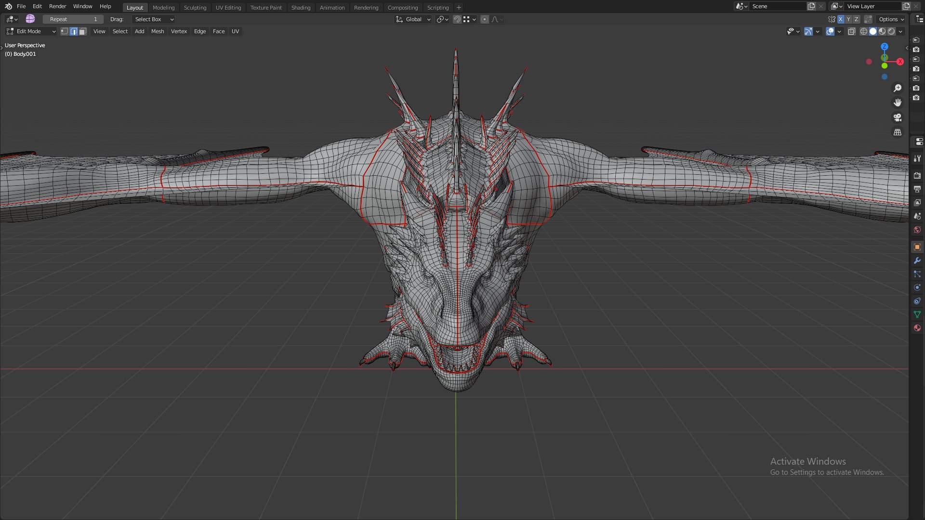
Task: Toggle the camera view icon
Action: point(898,117)
